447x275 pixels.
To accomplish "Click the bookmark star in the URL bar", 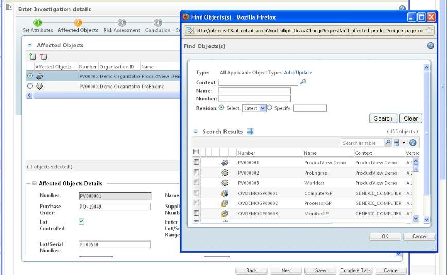I will 429,30.
